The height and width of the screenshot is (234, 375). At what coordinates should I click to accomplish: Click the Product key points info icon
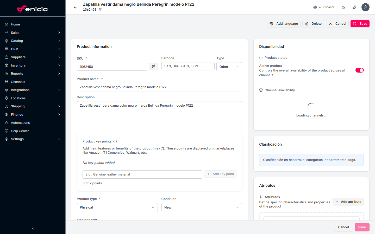[x=115, y=141]
